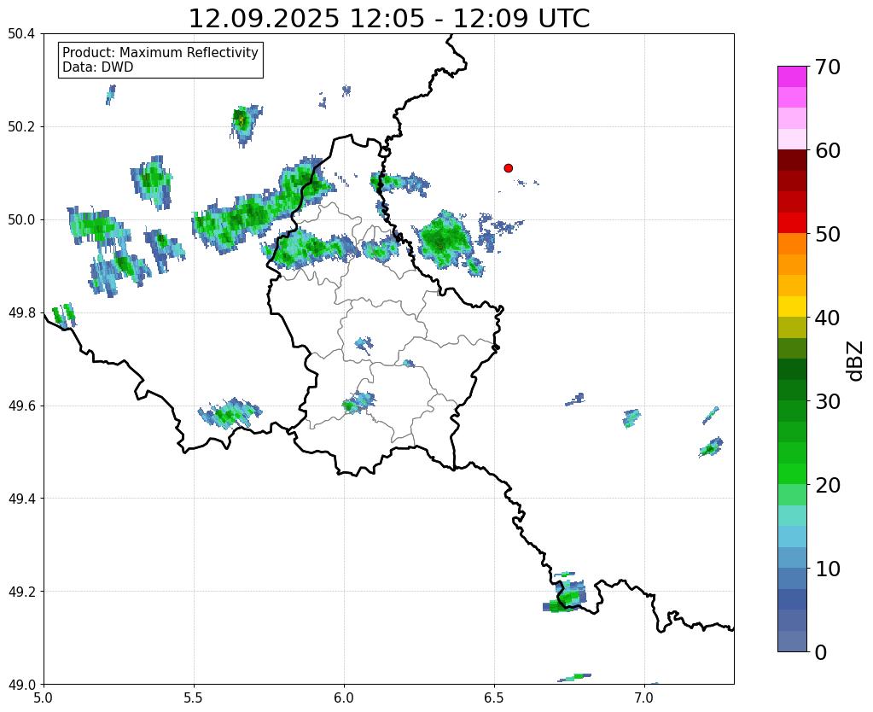Click the latitude axis label '49.6'

21,406
